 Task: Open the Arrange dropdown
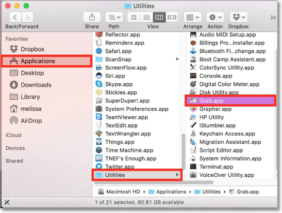pyautogui.click(x=193, y=17)
